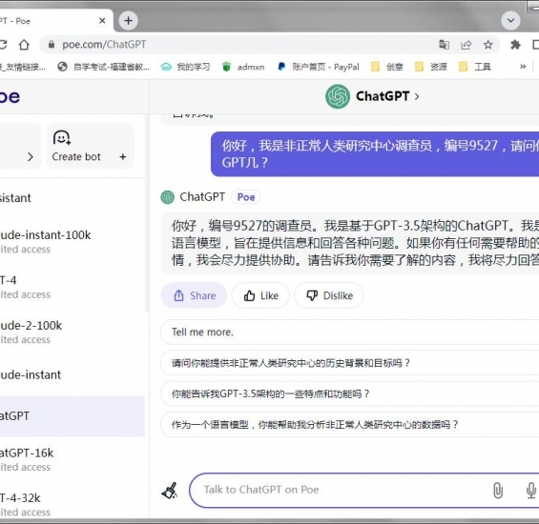This screenshot has height=524, width=539.
Task: Share the ChatGPT response
Action: pos(195,295)
